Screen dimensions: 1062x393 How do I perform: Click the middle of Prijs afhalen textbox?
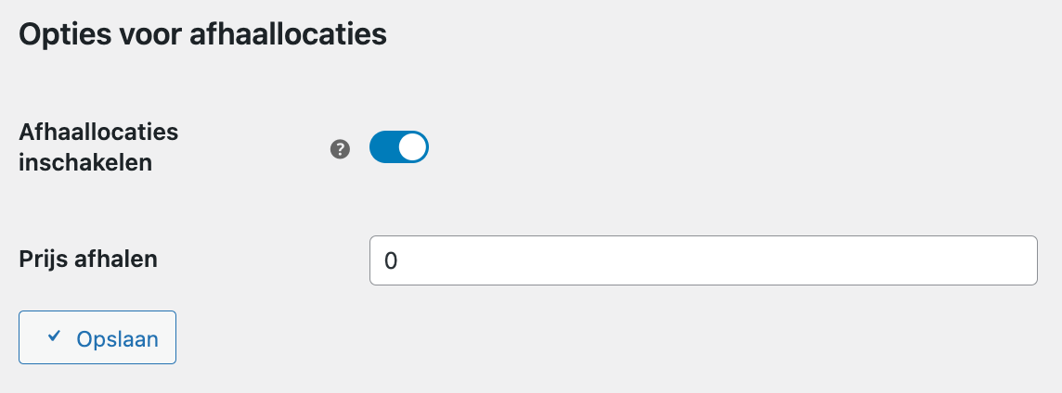point(703,260)
